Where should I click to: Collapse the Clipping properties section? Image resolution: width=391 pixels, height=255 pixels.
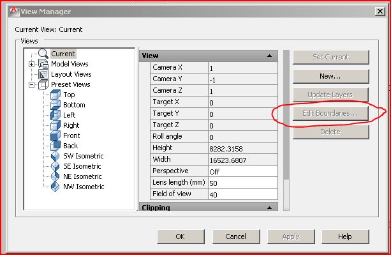[x=269, y=208]
